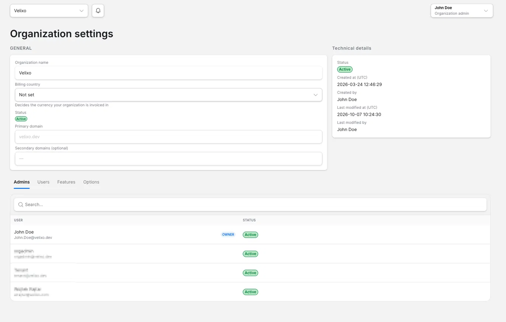Switch to the Features tab
This screenshot has width=506, height=322.
click(x=66, y=182)
